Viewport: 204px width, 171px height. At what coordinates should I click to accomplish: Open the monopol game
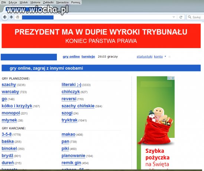pos(11,113)
